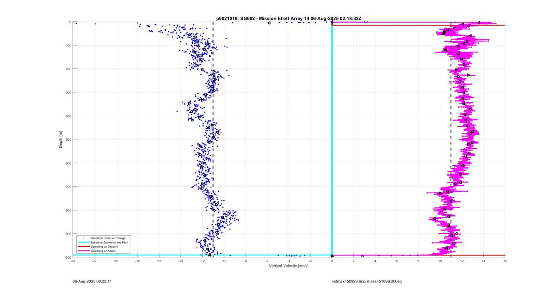Screen dimensions: 558x289
Task: Select 'Based on Buoyancy and Pitch' legend entry
Action: (x=109, y=242)
